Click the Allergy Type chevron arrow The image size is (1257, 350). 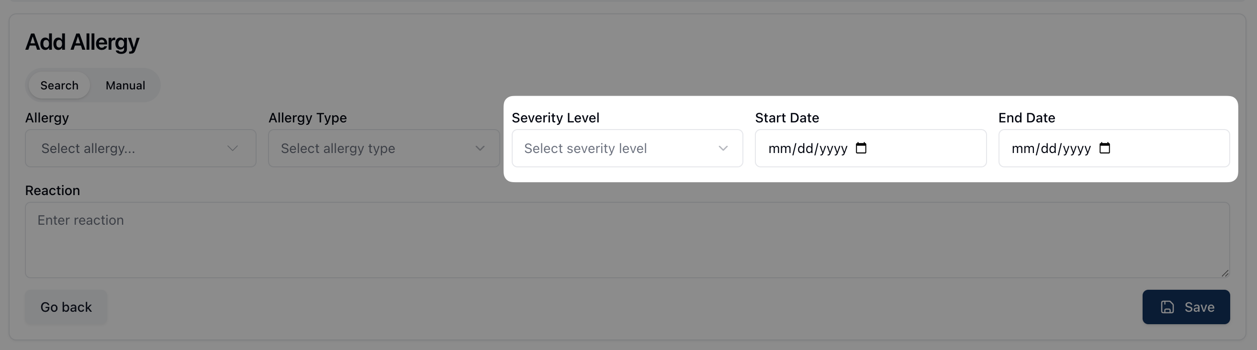point(480,148)
